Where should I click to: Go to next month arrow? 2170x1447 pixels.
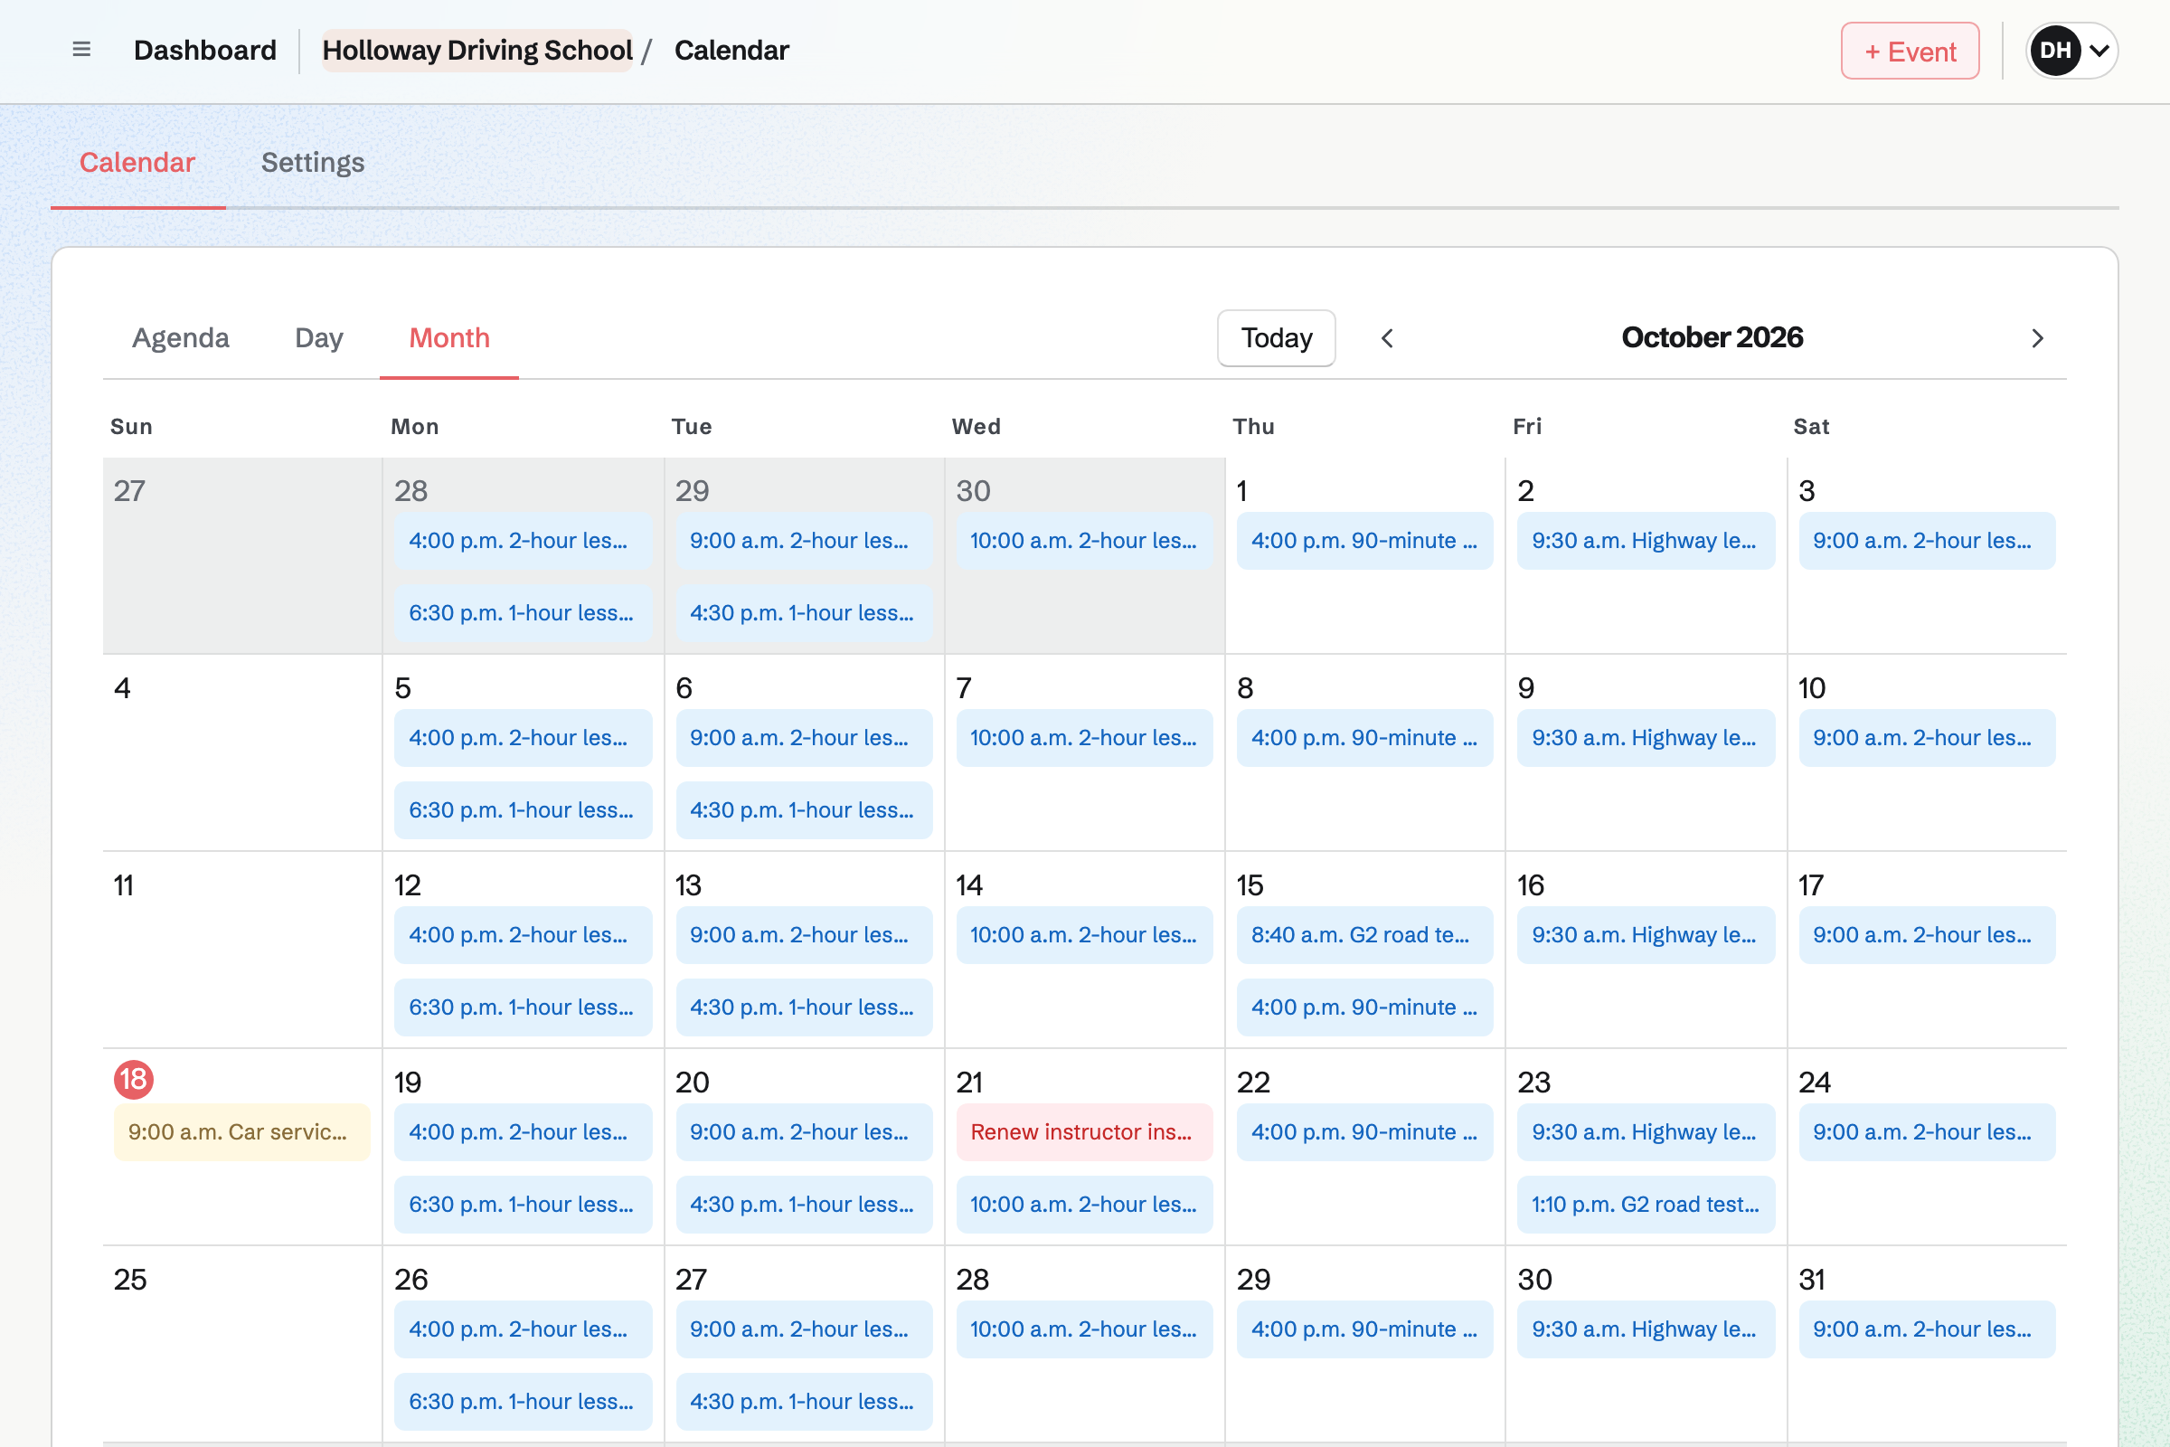(2038, 338)
